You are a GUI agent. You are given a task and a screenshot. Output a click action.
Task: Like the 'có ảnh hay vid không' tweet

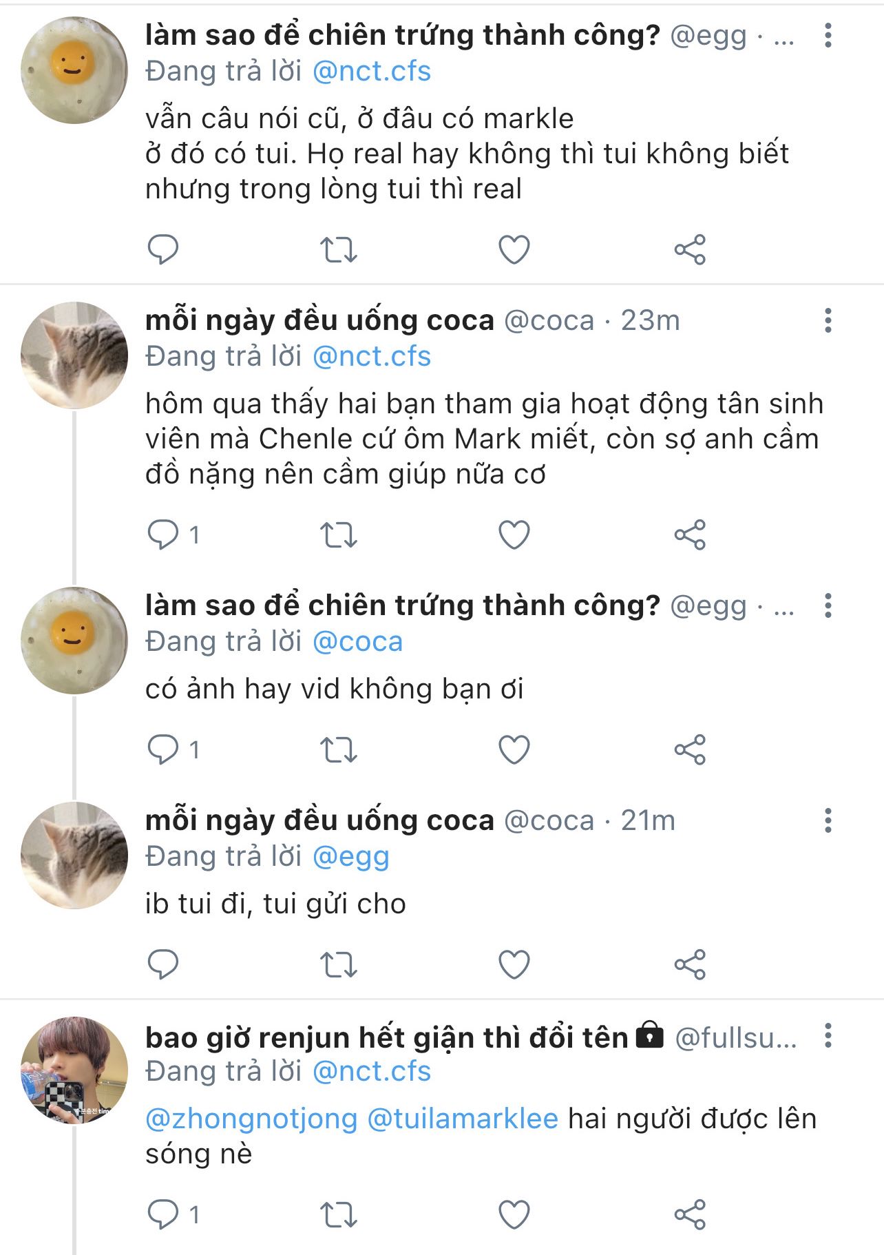(x=514, y=749)
